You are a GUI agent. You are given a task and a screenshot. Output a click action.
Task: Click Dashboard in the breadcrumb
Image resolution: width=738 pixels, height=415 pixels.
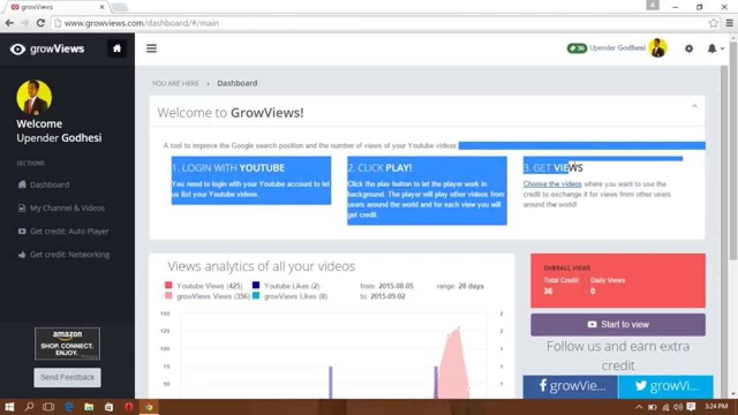pos(237,83)
